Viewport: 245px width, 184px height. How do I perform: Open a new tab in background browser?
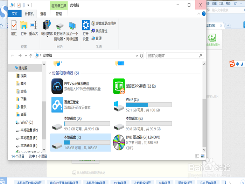click(228, 25)
